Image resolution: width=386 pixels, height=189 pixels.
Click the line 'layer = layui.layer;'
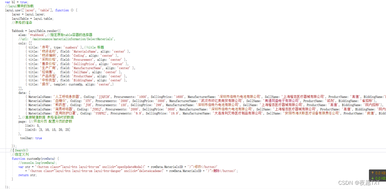(x=28, y=14)
